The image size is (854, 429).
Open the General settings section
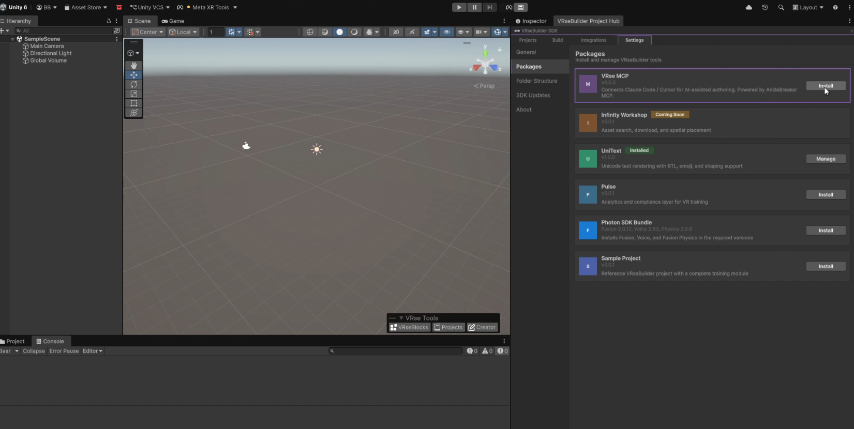pyautogui.click(x=540, y=52)
